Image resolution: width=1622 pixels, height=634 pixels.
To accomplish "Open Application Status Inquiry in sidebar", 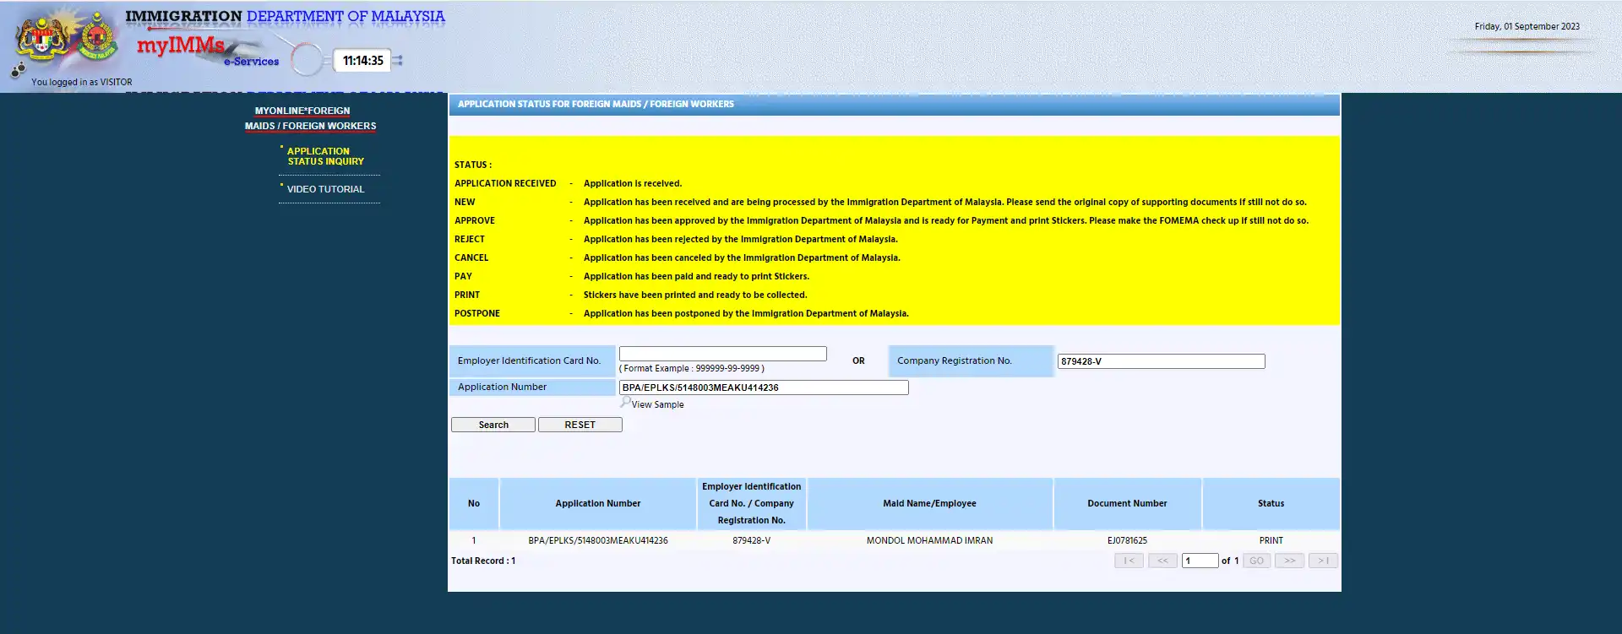I will click(x=325, y=156).
